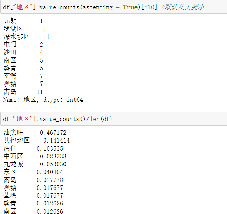Viewport: 227px width, 214px height.
Task: Click the label 其他地区 in second output
Action: point(17,140)
